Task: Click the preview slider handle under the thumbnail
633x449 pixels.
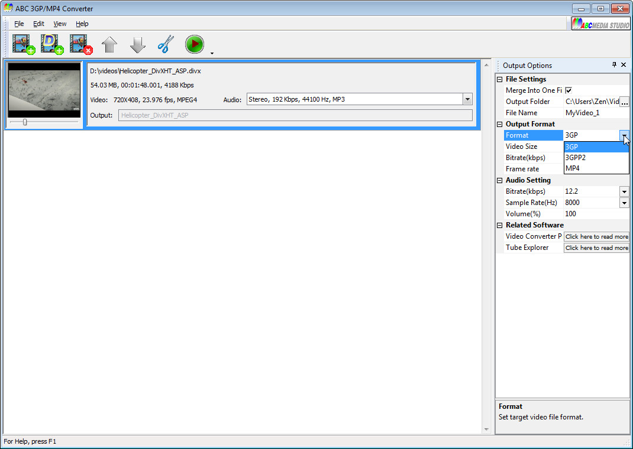Action: click(x=25, y=122)
